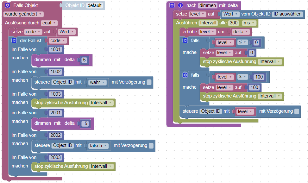Click case value 1003 field

[x=56, y=94]
